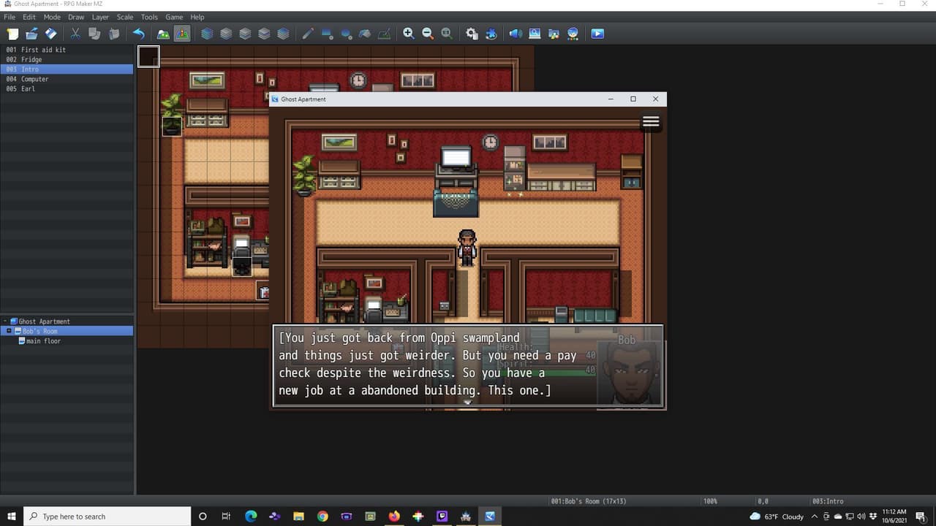
Task: Select event 001 First aid kit
Action: [x=67, y=50]
